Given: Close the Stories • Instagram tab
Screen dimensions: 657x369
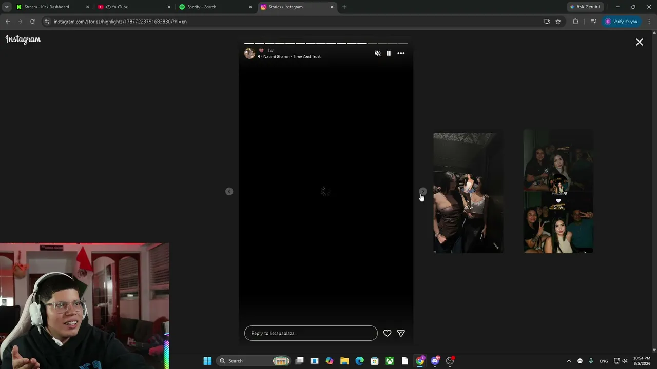Looking at the screenshot, I should pyautogui.click(x=332, y=7).
